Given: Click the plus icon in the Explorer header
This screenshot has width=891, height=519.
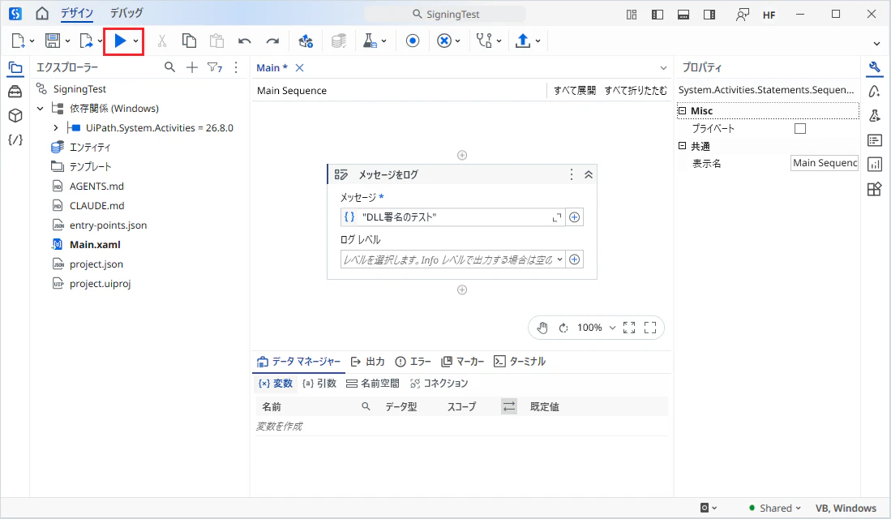Looking at the screenshot, I should tap(192, 67).
